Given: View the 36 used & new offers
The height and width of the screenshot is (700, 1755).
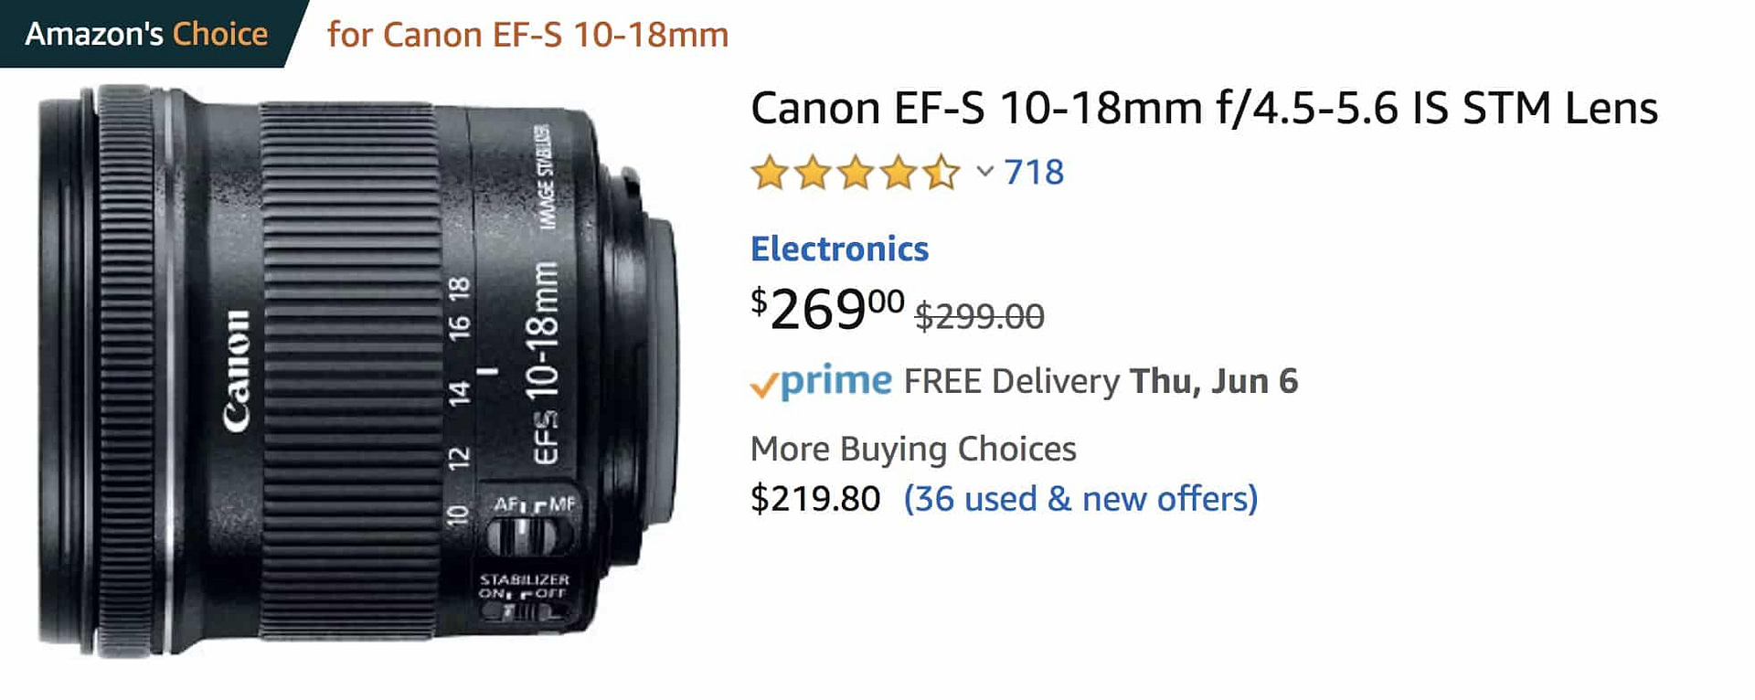Looking at the screenshot, I should 1080,499.
